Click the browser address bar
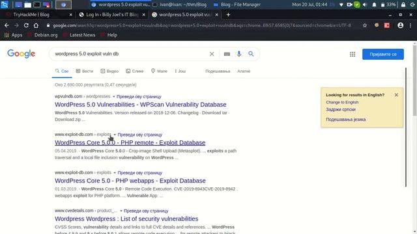Screen dimensions: 417x234 (x=201, y=25)
